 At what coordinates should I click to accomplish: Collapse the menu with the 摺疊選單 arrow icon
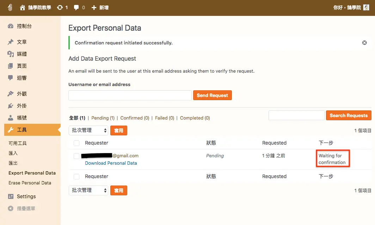point(11,208)
